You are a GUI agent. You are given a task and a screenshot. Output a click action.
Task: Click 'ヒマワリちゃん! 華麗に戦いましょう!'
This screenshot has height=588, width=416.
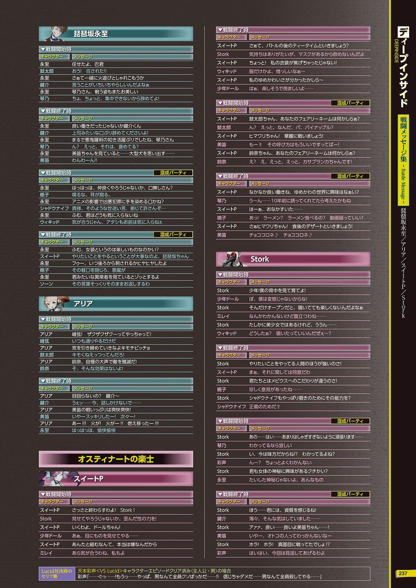286,136
